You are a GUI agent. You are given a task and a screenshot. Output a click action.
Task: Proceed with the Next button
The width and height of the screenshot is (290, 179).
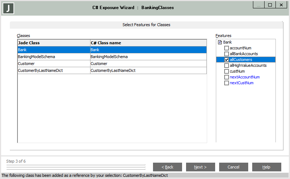point(200,167)
